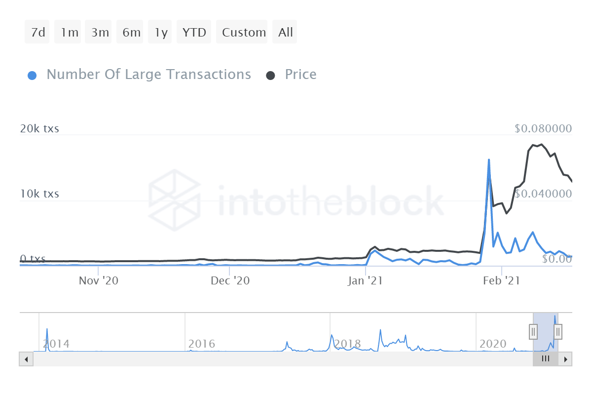Click the right arrow on the bottom navigator
Image resolution: width=592 pixels, height=395 pixels.
[566, 359]
